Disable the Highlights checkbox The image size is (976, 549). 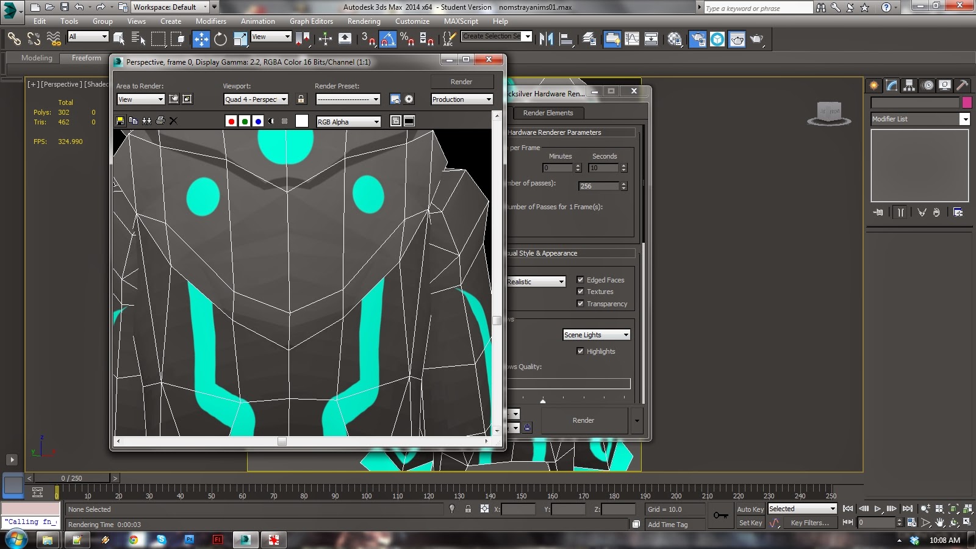pos(580,351)
